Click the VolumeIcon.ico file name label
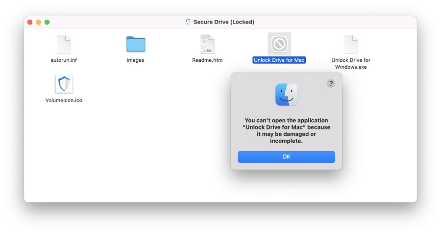 tap(64, 100)
